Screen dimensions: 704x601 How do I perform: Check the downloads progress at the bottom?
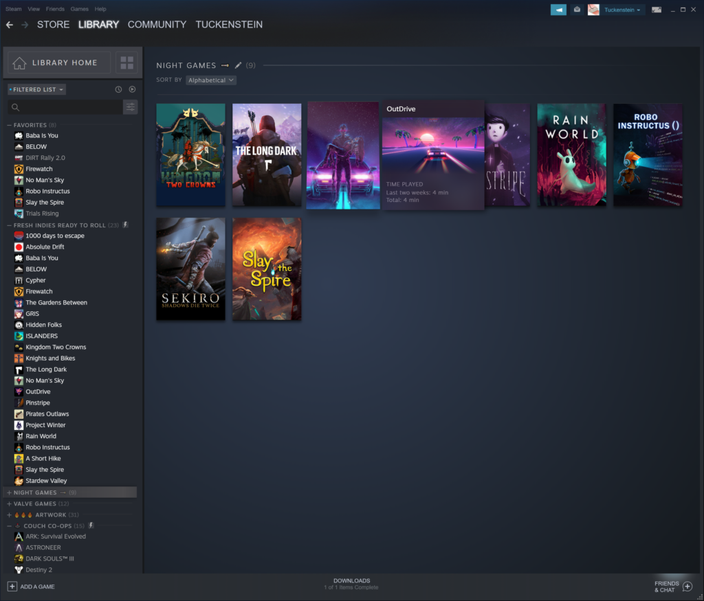point(352,584)
